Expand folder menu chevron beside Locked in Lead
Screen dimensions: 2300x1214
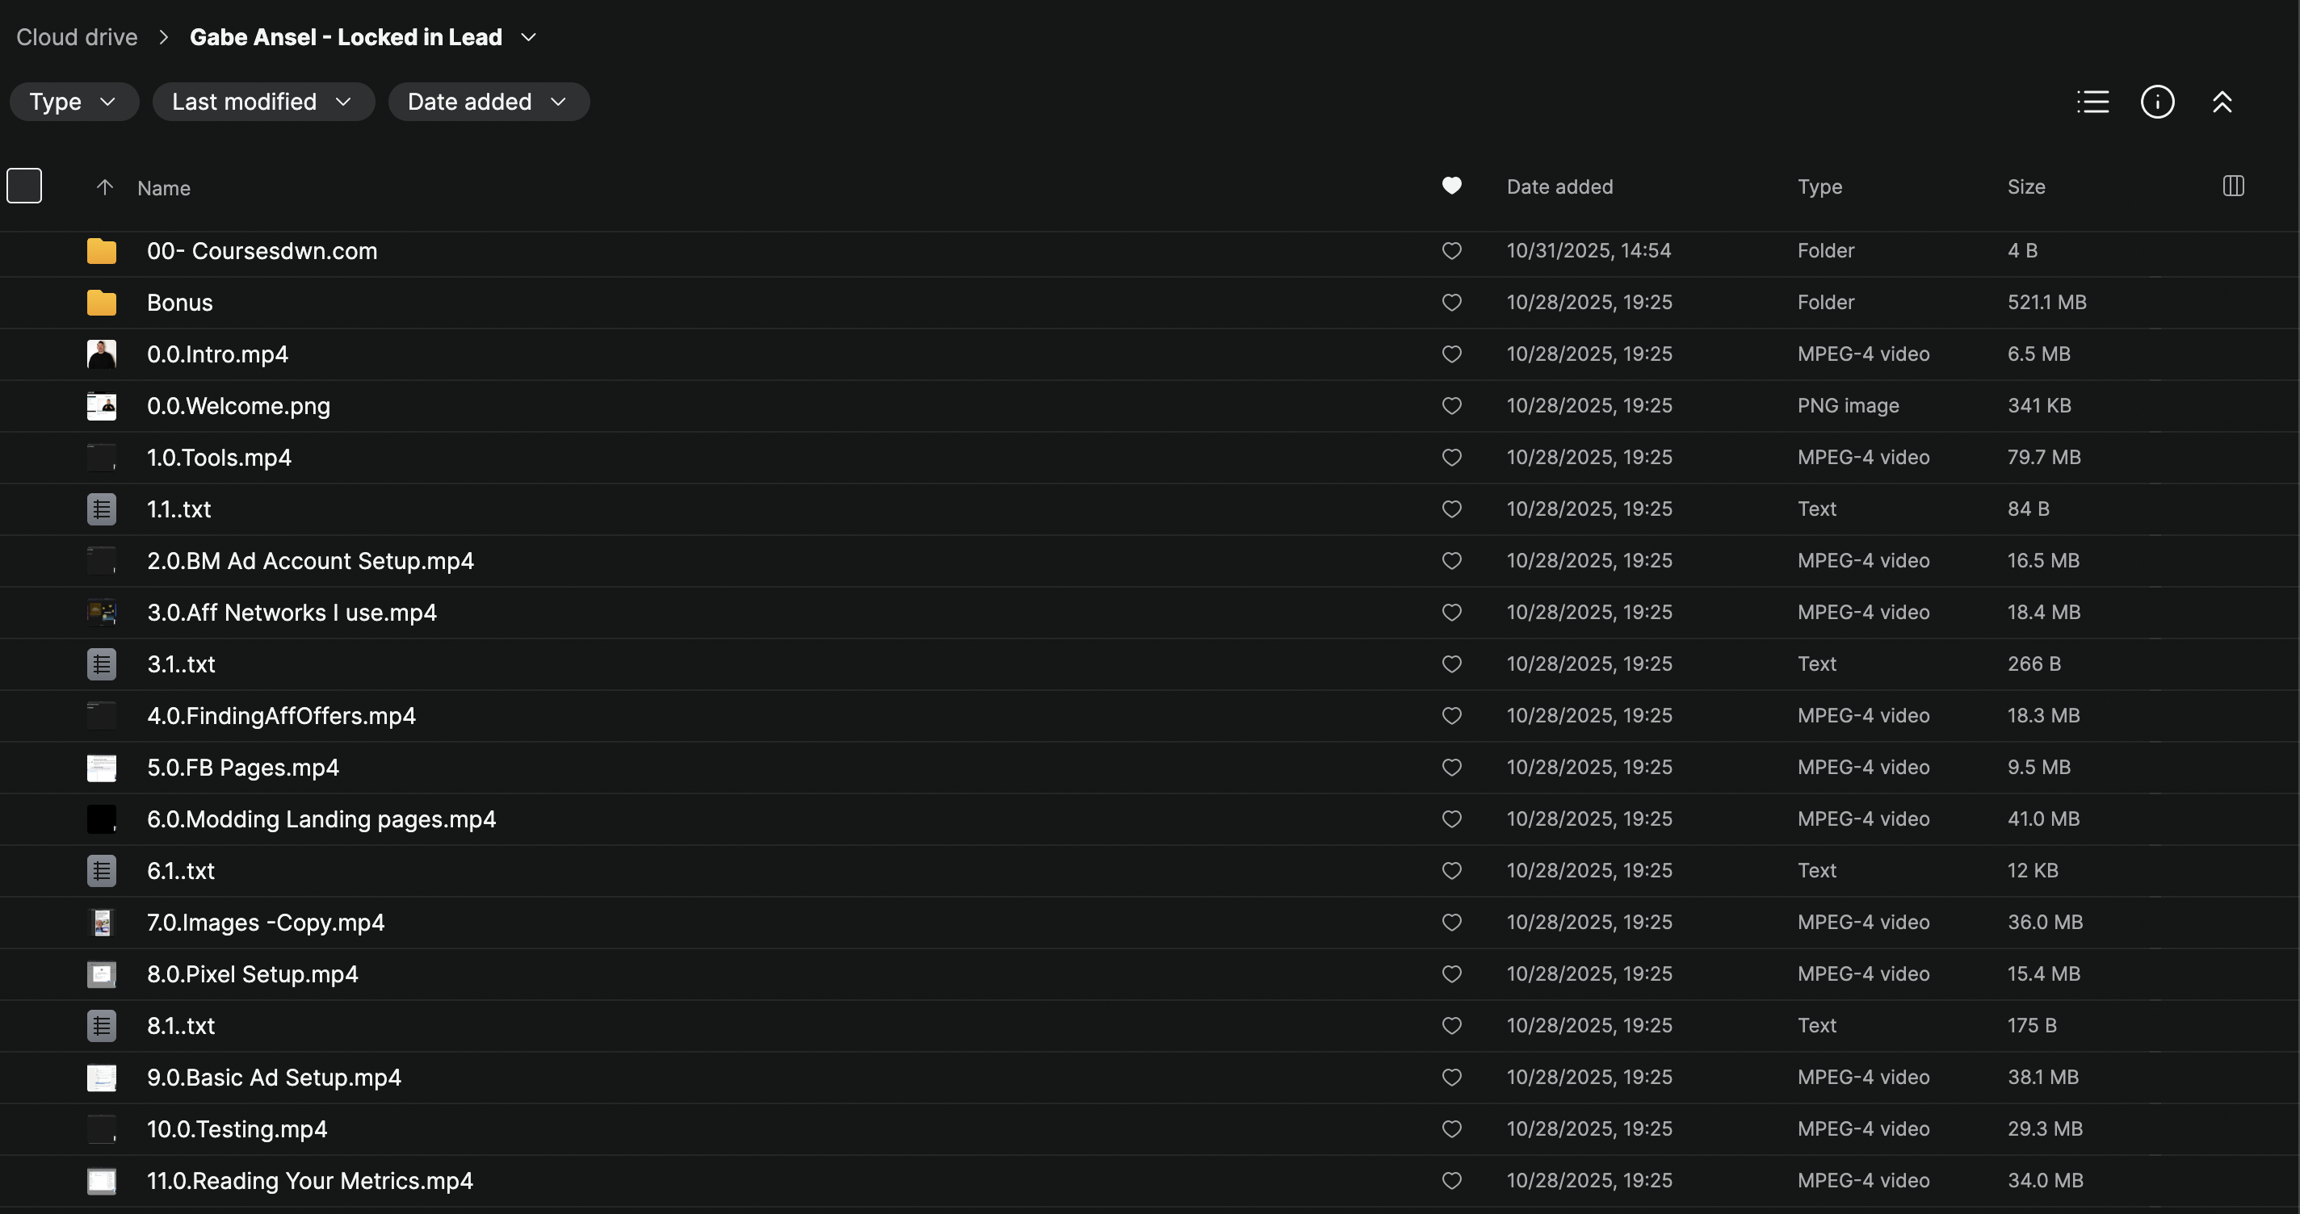pos(529,37)
